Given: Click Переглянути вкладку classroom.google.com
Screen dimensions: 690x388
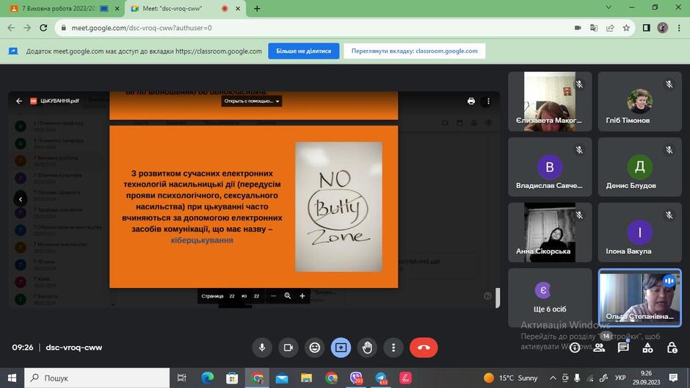Looking at the screenshot, I should [x=414, y=51].
